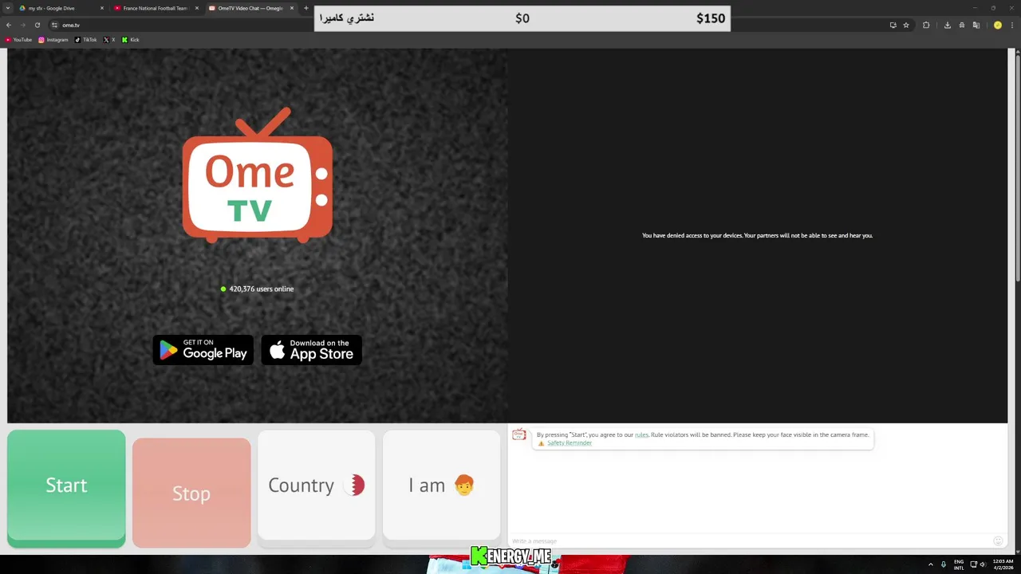This screenshot has width=1021, height=574.
Task: Go forward in browser history
Action: click(23, 25)
